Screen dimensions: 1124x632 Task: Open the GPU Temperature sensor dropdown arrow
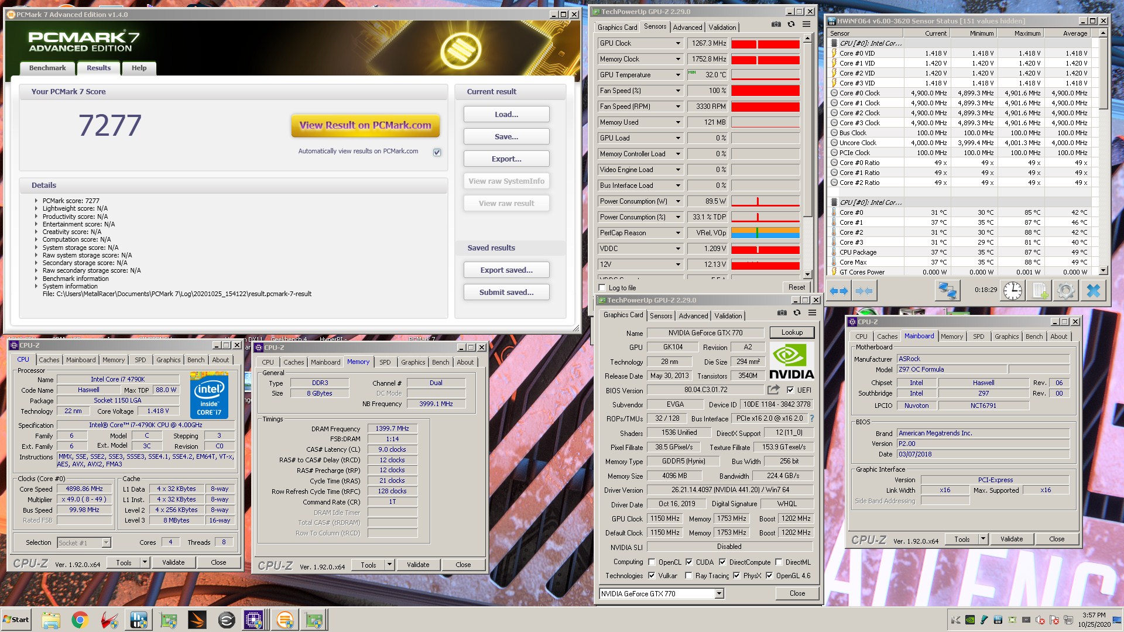(678, 75)
